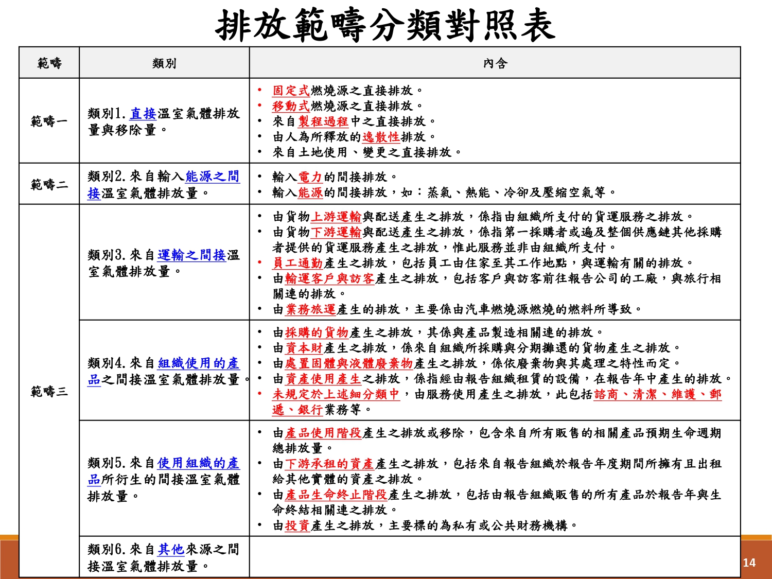Select the blue underlined 運輸之間接 in 類別3

point(191,255)
